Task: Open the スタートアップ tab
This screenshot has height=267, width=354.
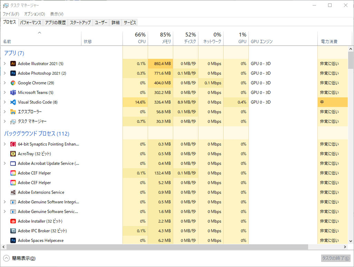Action: (80, 23)
